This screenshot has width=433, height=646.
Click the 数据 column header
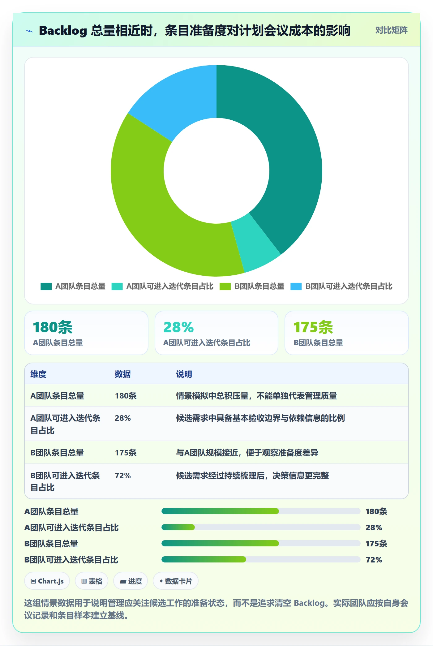(x=123, y=374)
